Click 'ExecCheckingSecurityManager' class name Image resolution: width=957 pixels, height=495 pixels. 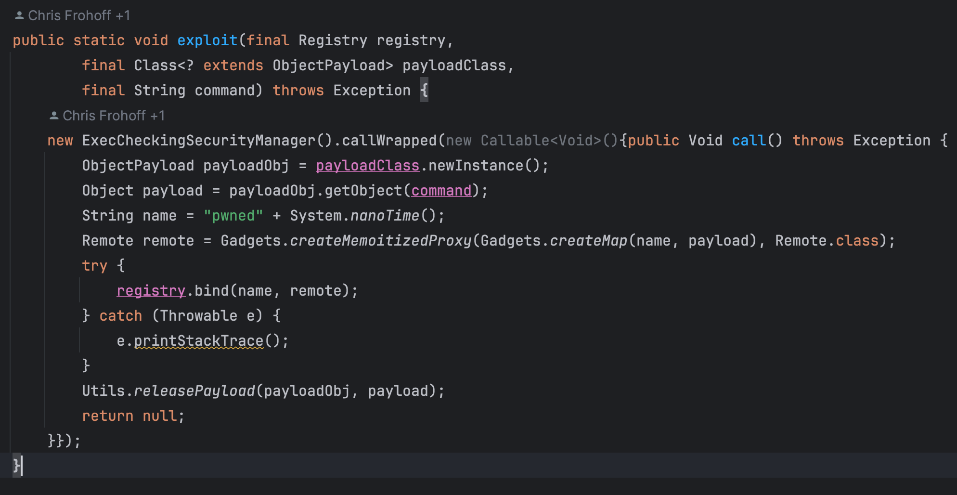click(x=199, y=141)
